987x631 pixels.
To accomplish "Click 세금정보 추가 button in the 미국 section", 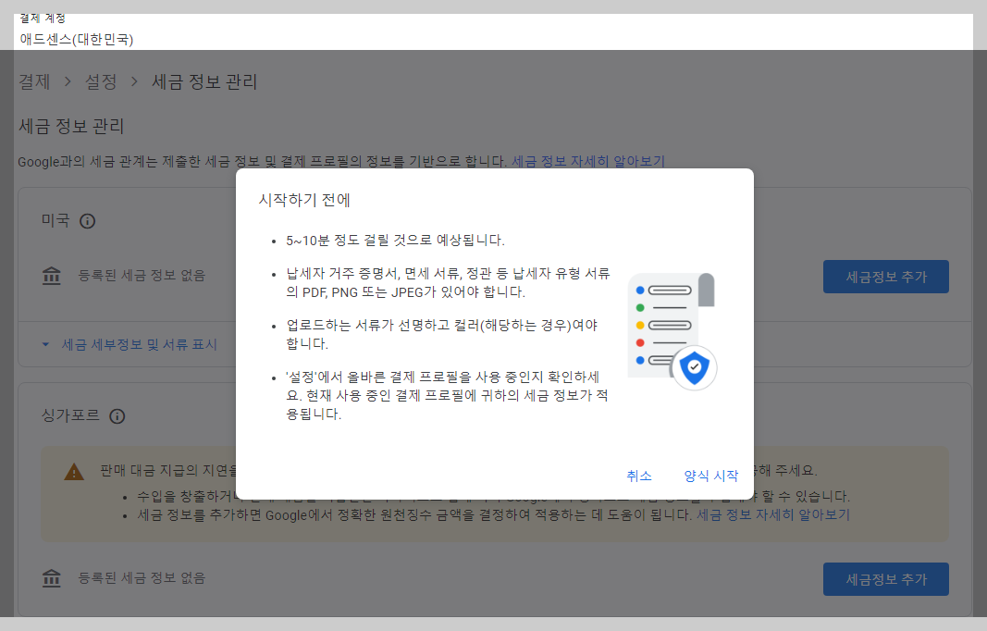I will (885, 276).
